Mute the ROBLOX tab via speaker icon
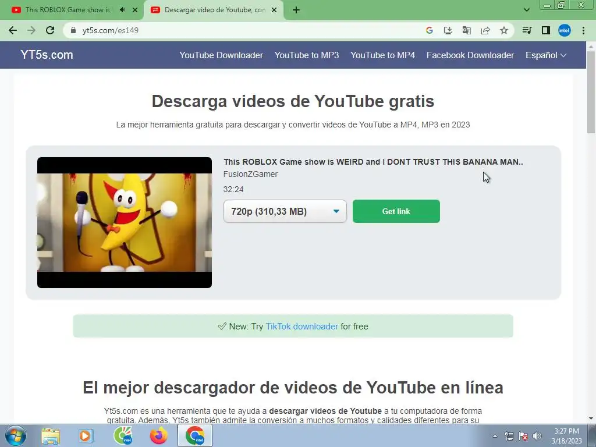 tap(122, 10)
